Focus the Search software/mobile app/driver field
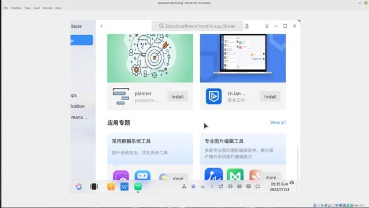 click(197, 26)
